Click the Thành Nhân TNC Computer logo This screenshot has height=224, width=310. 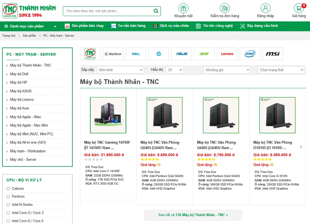coord(29,11)
